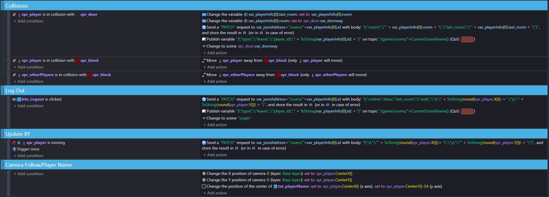This screenshot has width=549, height=197.
Task: Click red spr_block thumbnail in Move spr_player action
Action: click(266, 61)
